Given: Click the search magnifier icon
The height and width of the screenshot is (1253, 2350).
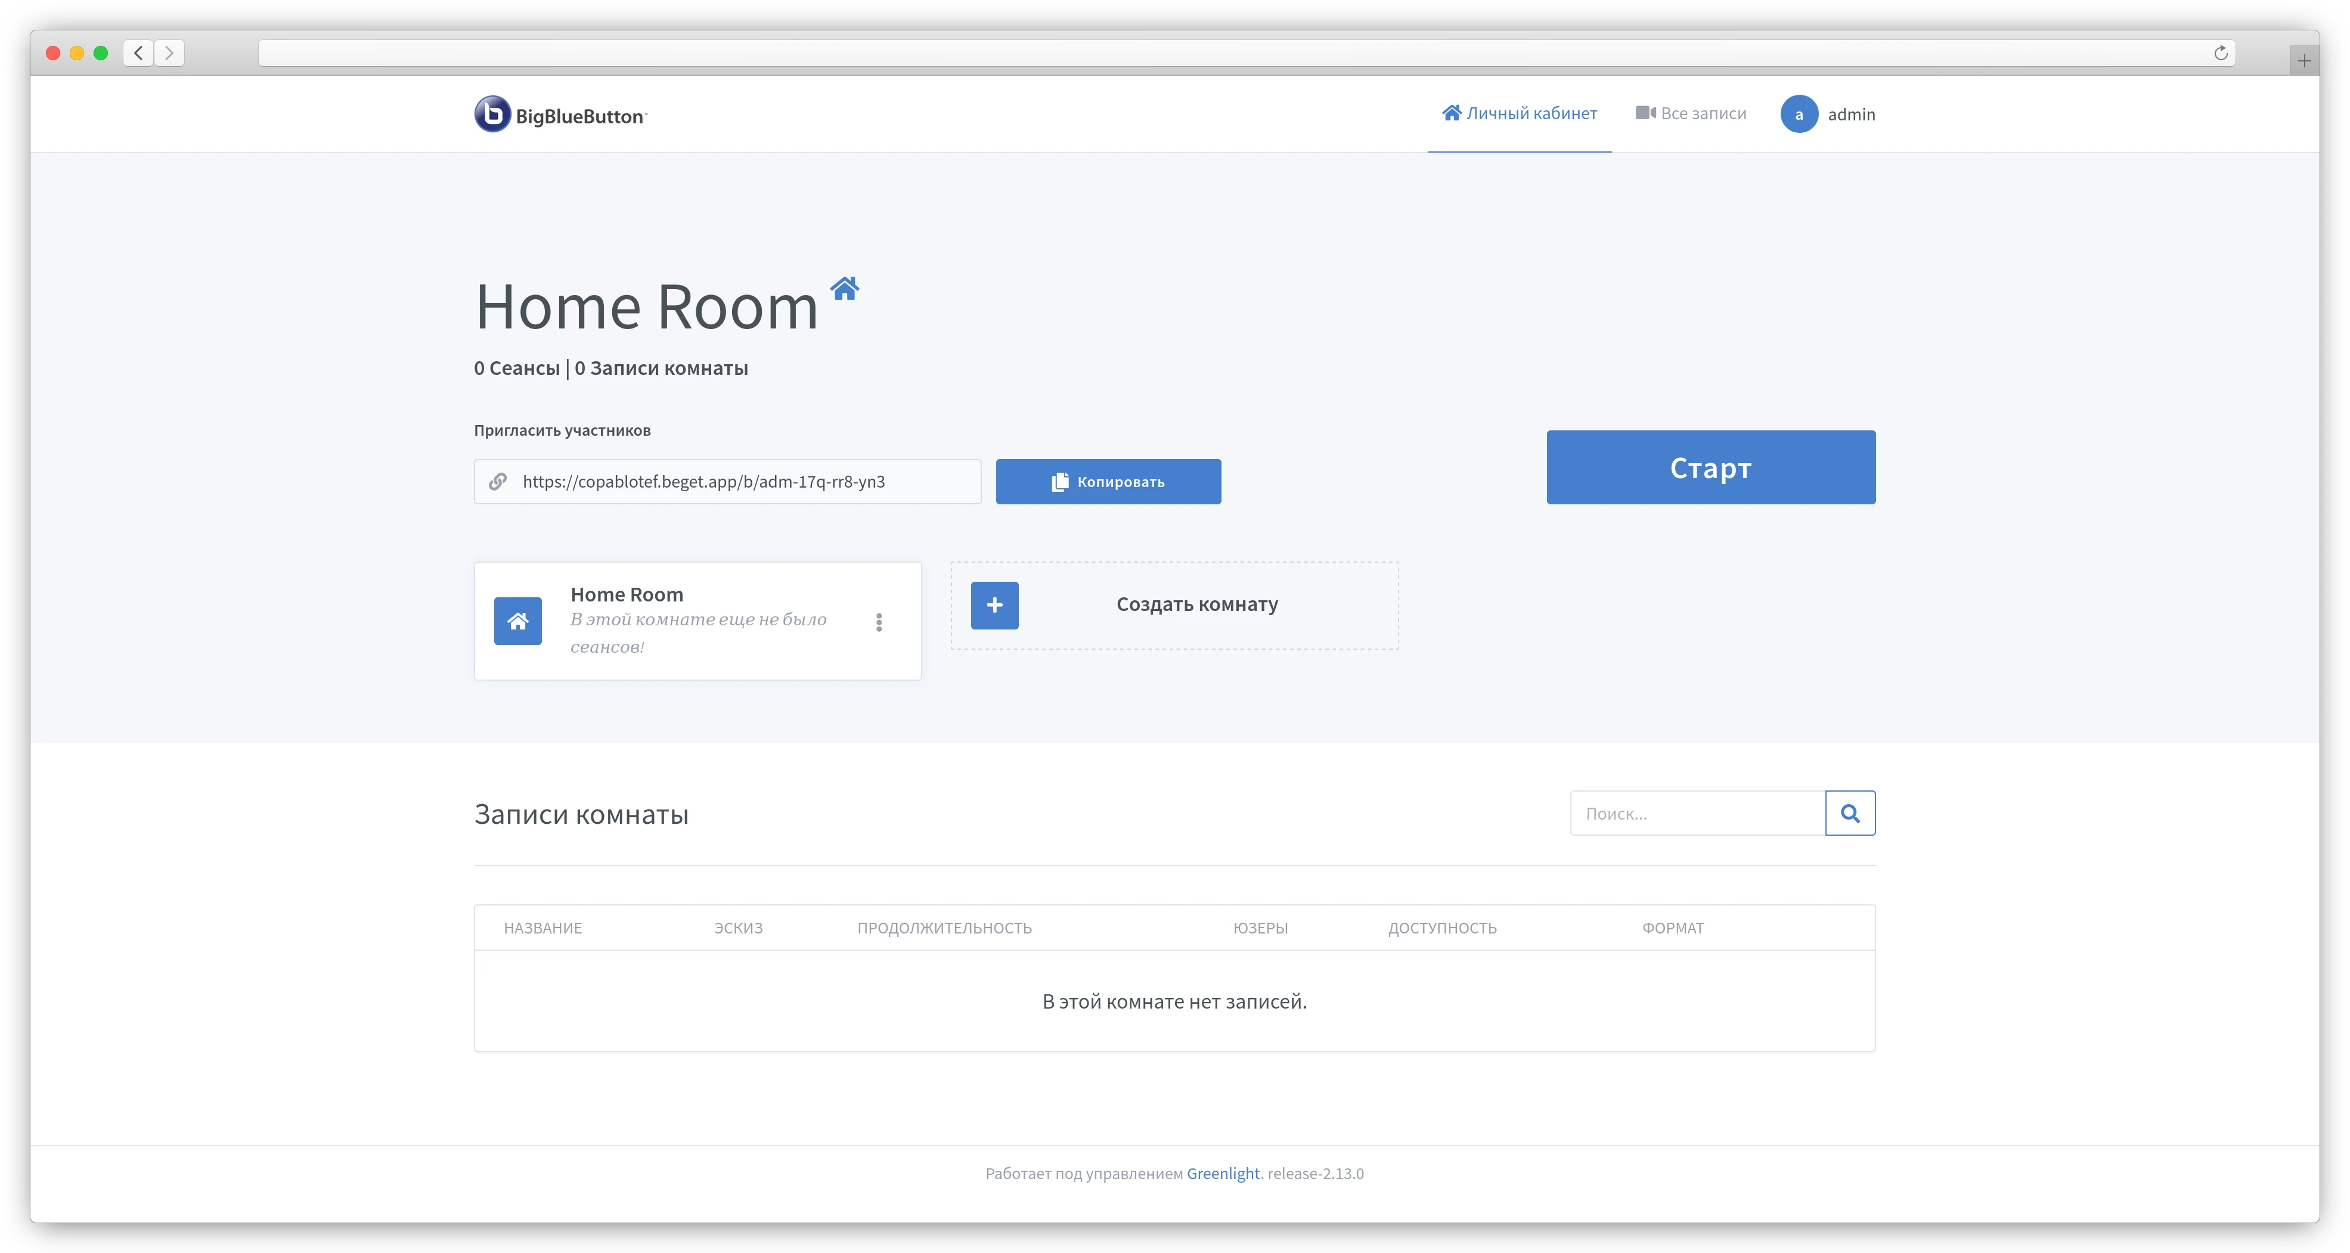Looking at the screenshot, I should tap(1850, 812).
